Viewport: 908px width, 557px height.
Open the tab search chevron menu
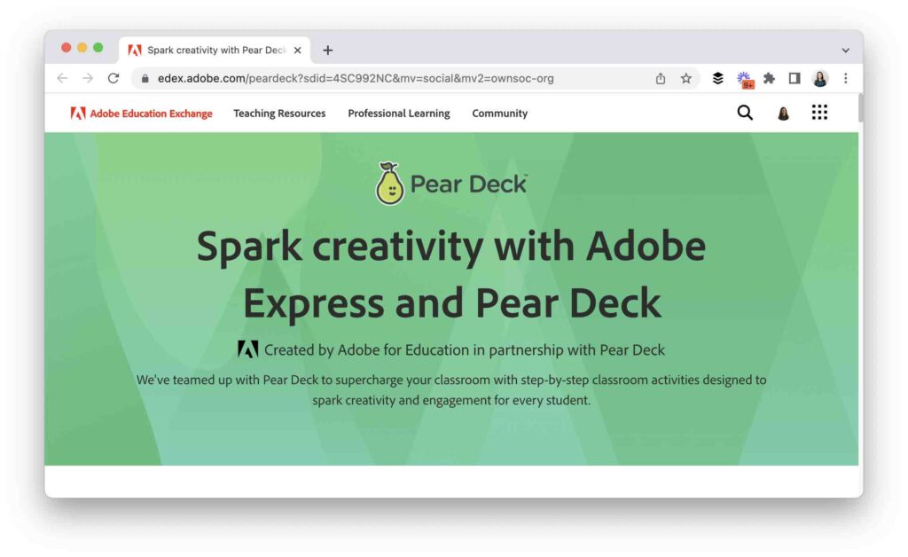[x=844, y=50]
